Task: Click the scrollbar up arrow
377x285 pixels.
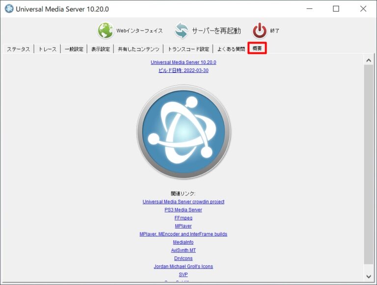Action: tap(369, 60)
